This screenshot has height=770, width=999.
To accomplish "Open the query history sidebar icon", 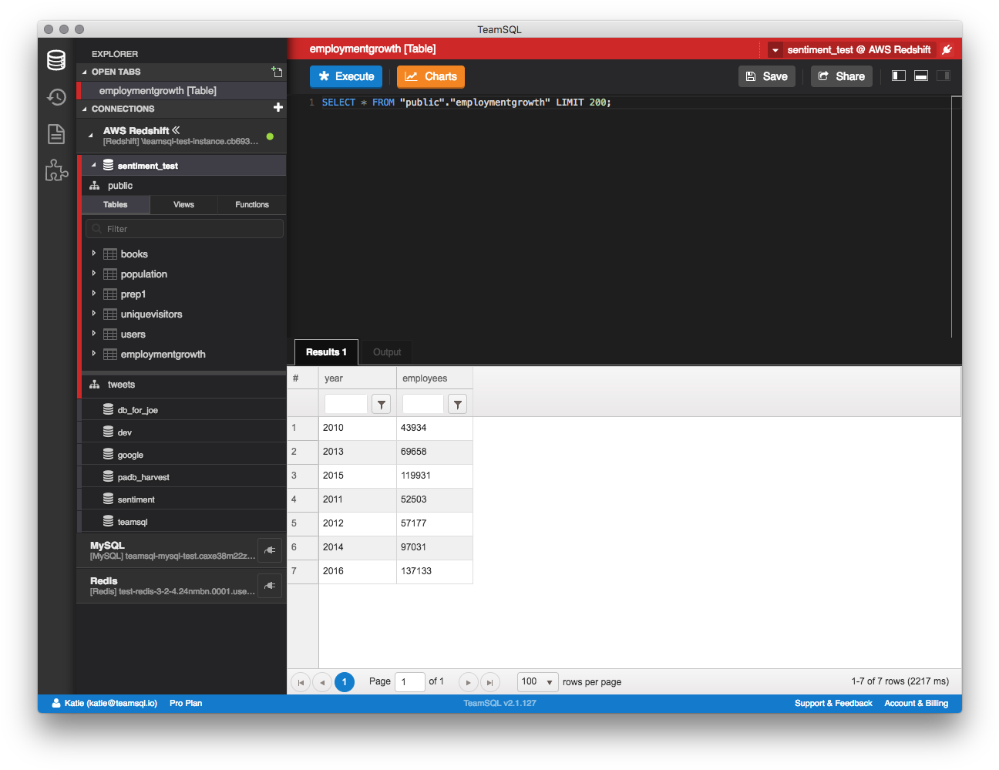I will coord(56,97).
